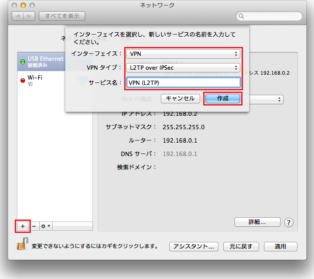Open the help question mark button

(x=289, y=223)
